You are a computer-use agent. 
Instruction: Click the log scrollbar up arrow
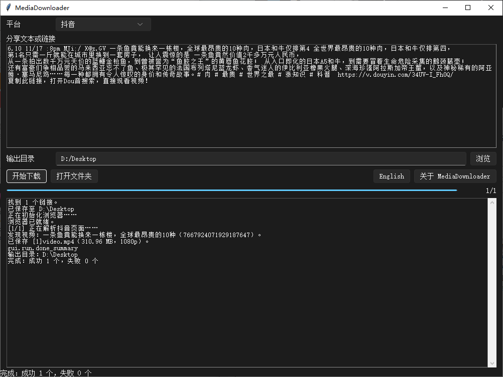[x=492, y=203]
